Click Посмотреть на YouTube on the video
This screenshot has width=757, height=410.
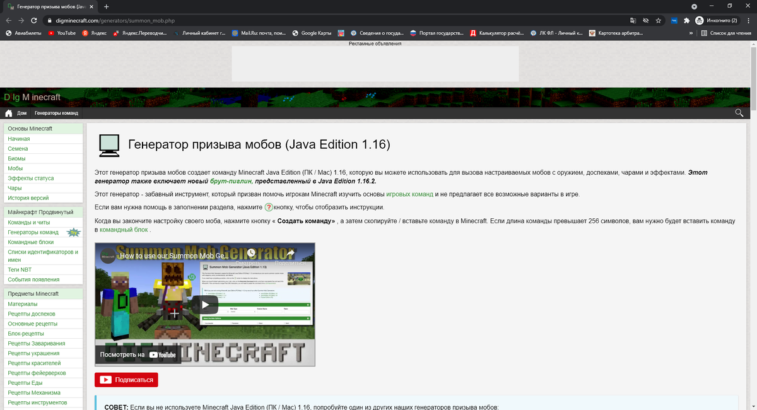click(x=138, y=355)
